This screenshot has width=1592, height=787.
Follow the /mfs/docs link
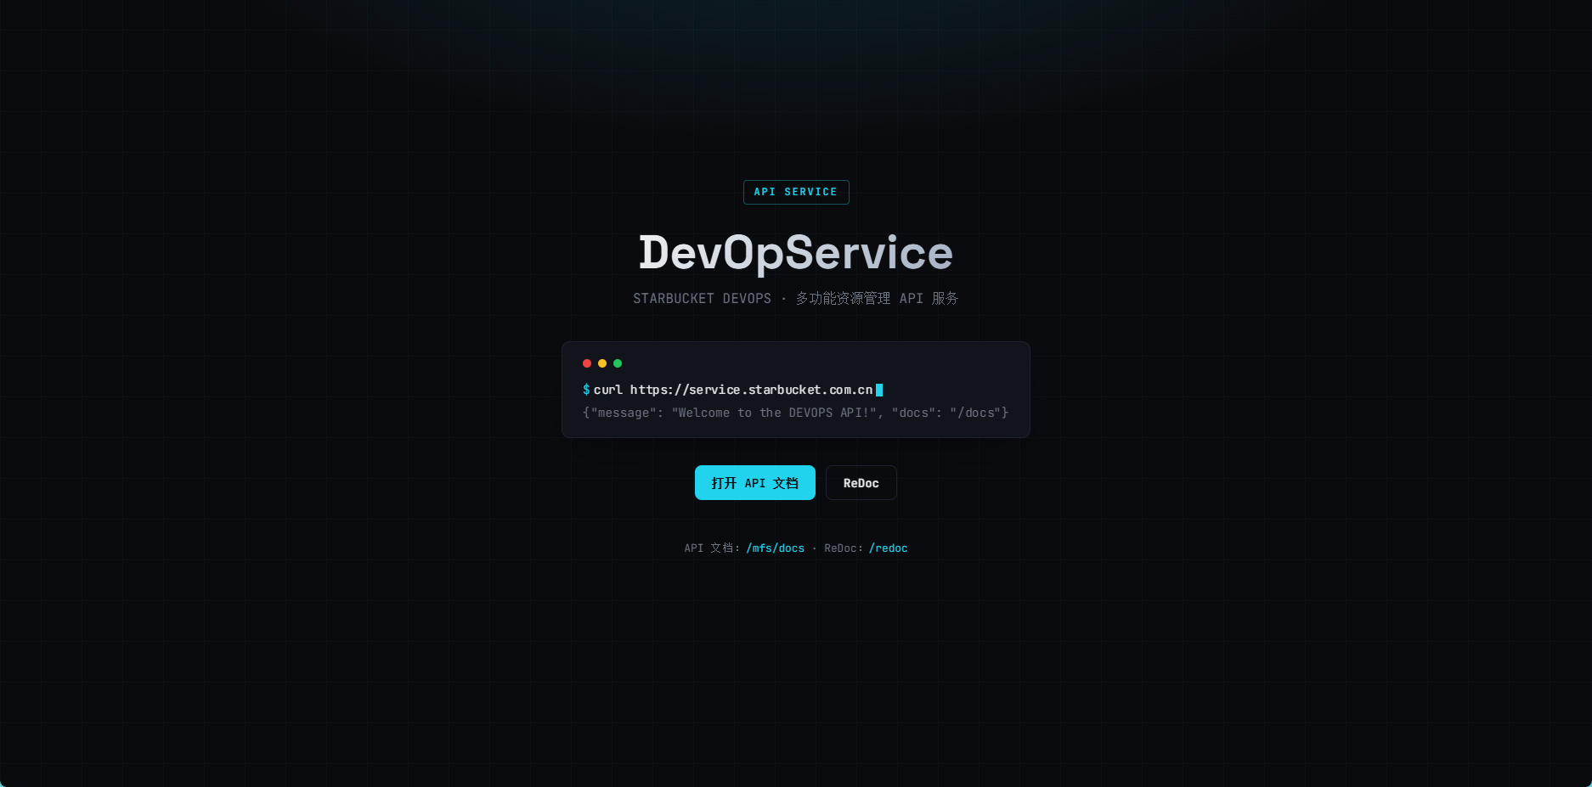(775, 548)
